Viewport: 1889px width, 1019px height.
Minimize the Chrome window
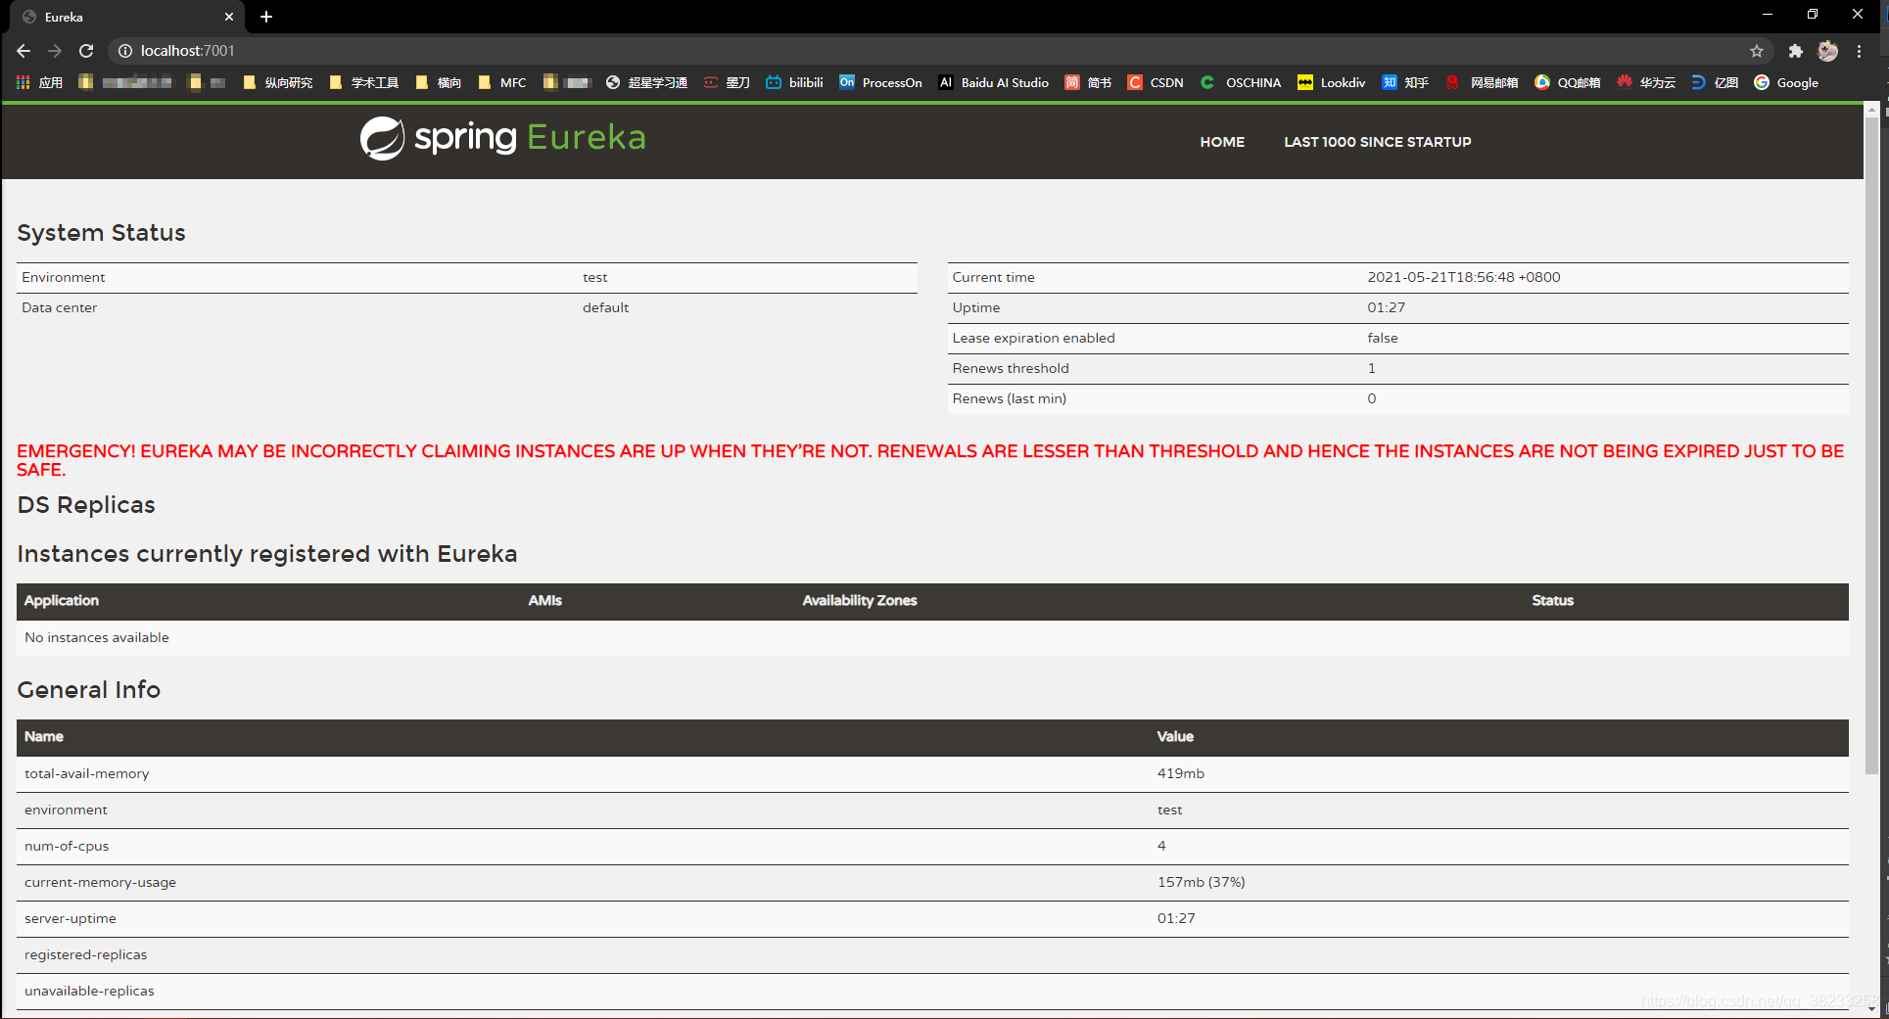(1768, 15)
